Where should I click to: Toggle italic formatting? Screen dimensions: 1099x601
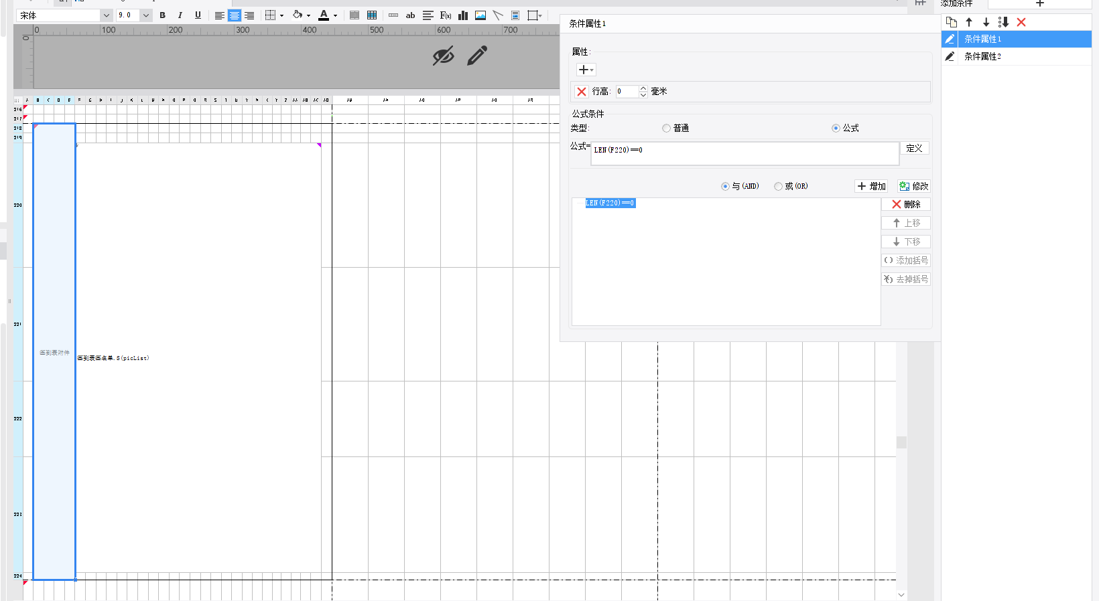pyautogui.click(x=180, y=15)
